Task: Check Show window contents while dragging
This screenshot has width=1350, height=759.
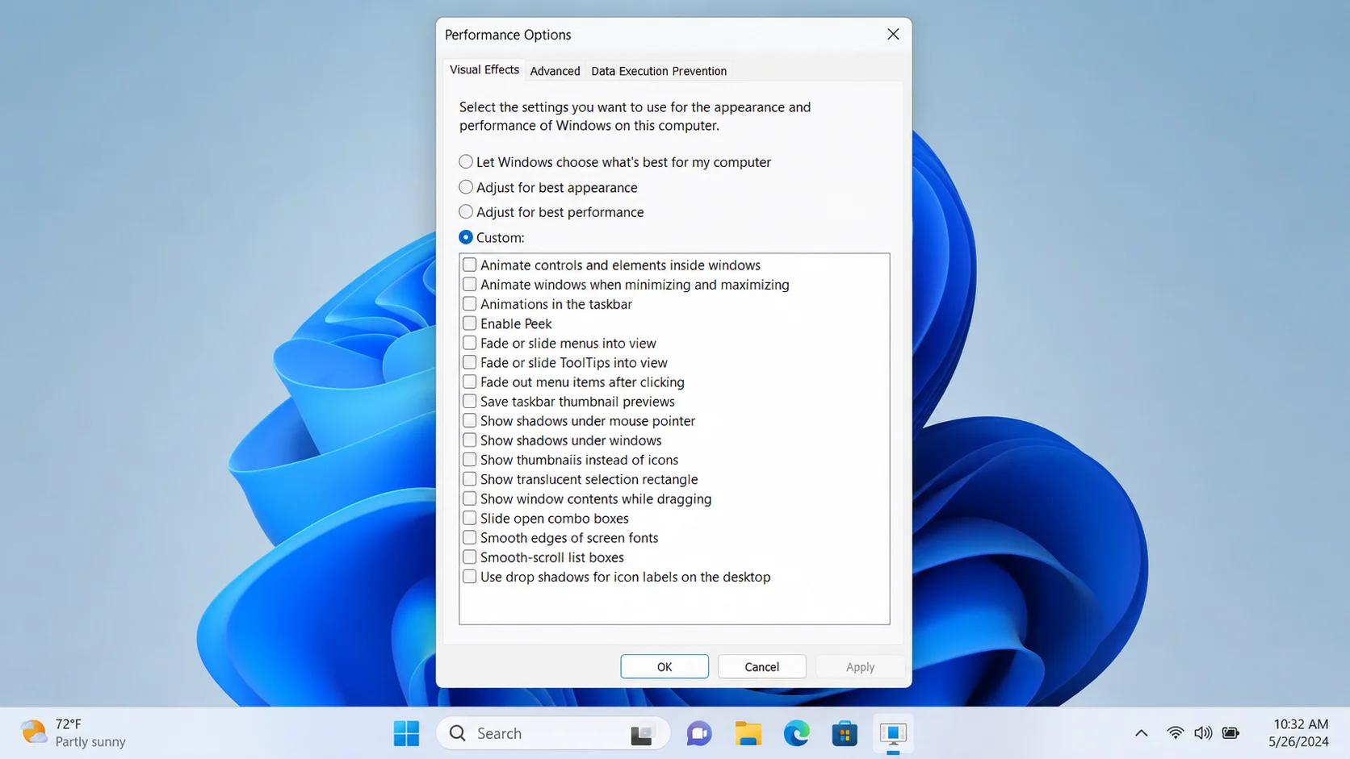Action: point(469,498)
